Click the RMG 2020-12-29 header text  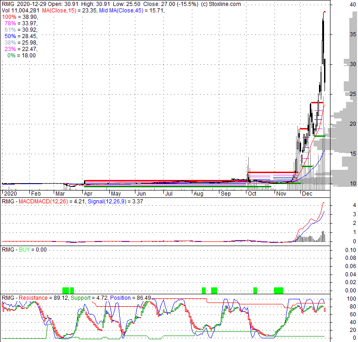pos(24,4)
